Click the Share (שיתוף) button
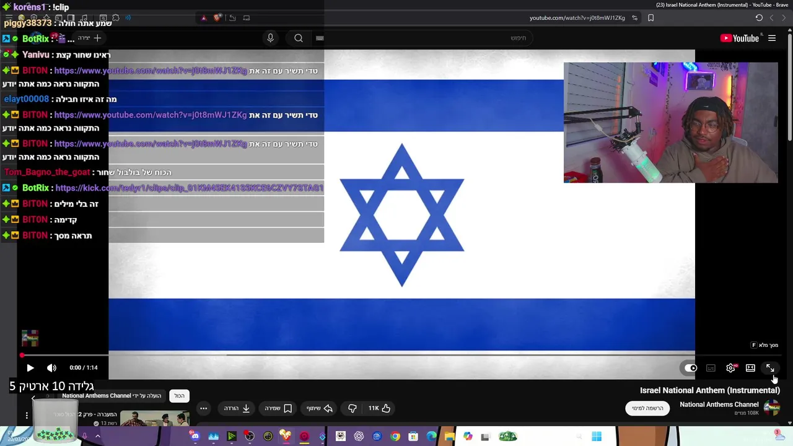 click(x=320, y=408)
